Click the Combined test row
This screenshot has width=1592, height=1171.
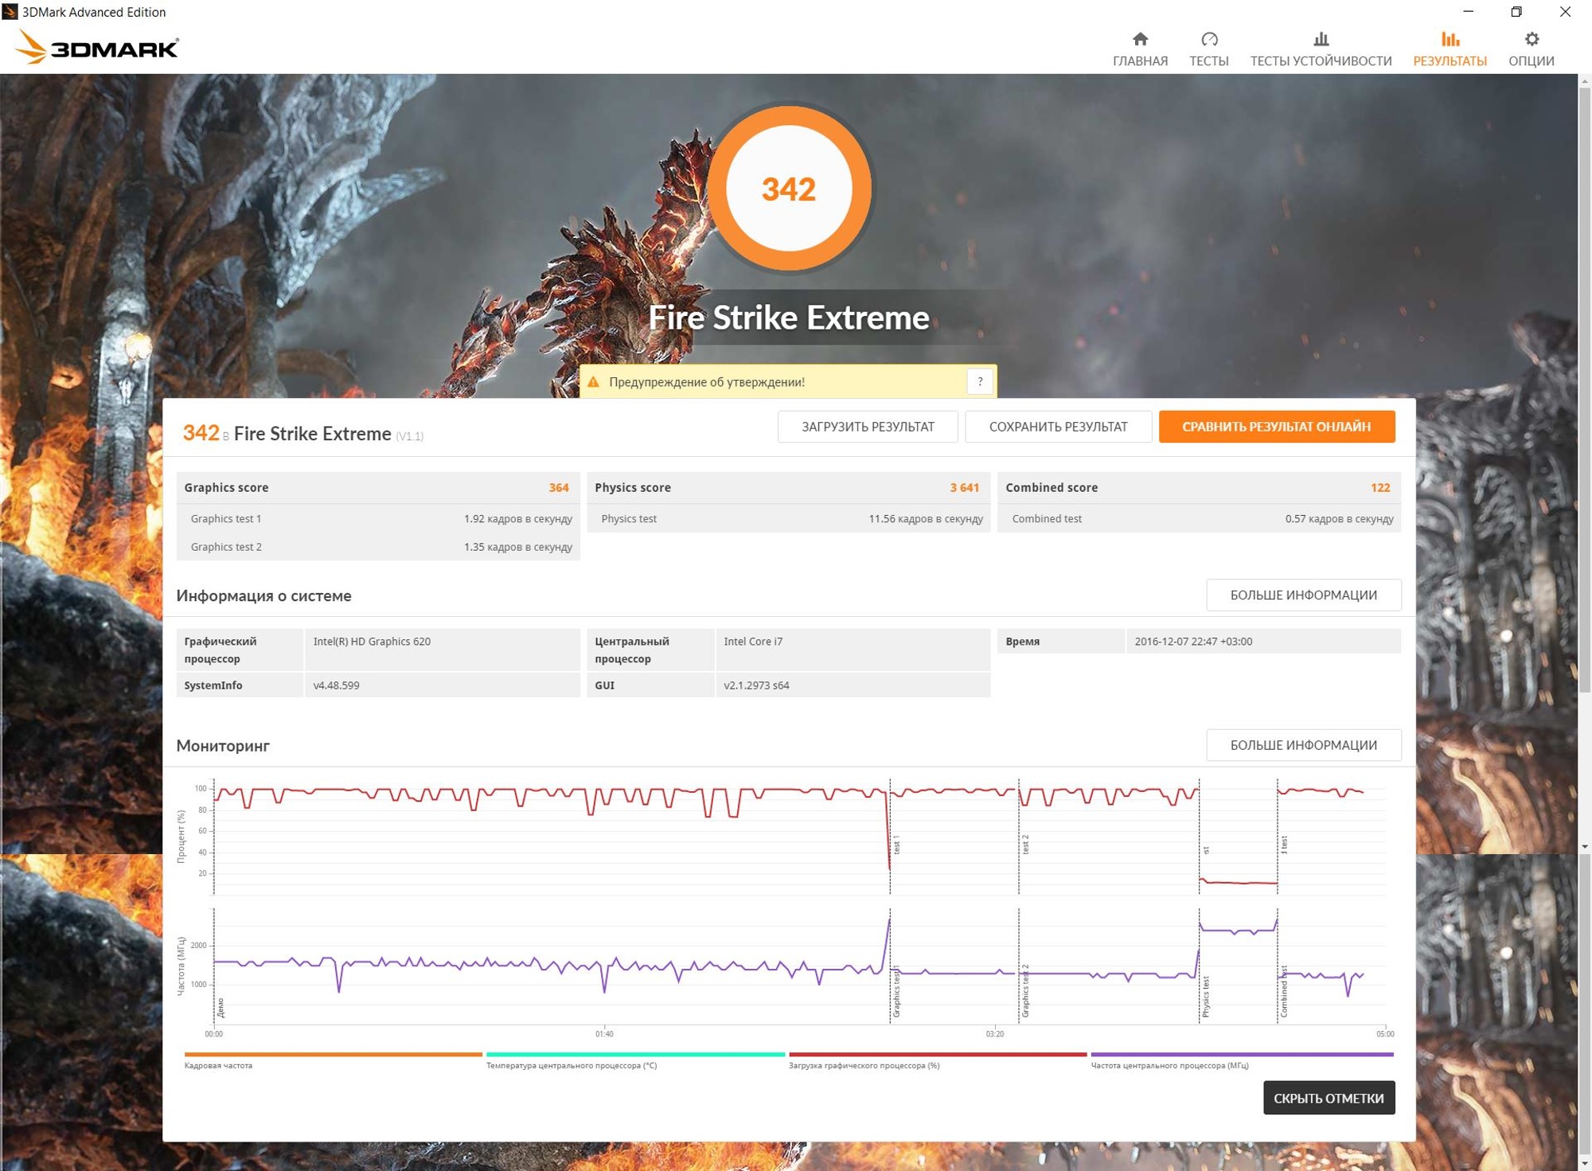(1199, 518)
